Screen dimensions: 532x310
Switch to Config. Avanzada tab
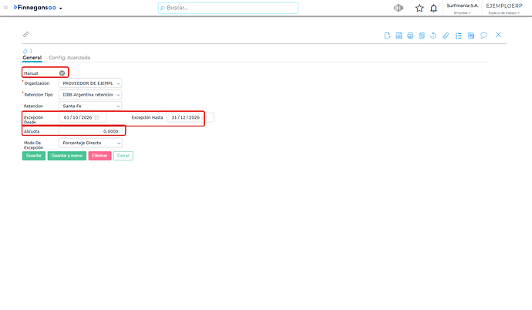coord(69,58)
